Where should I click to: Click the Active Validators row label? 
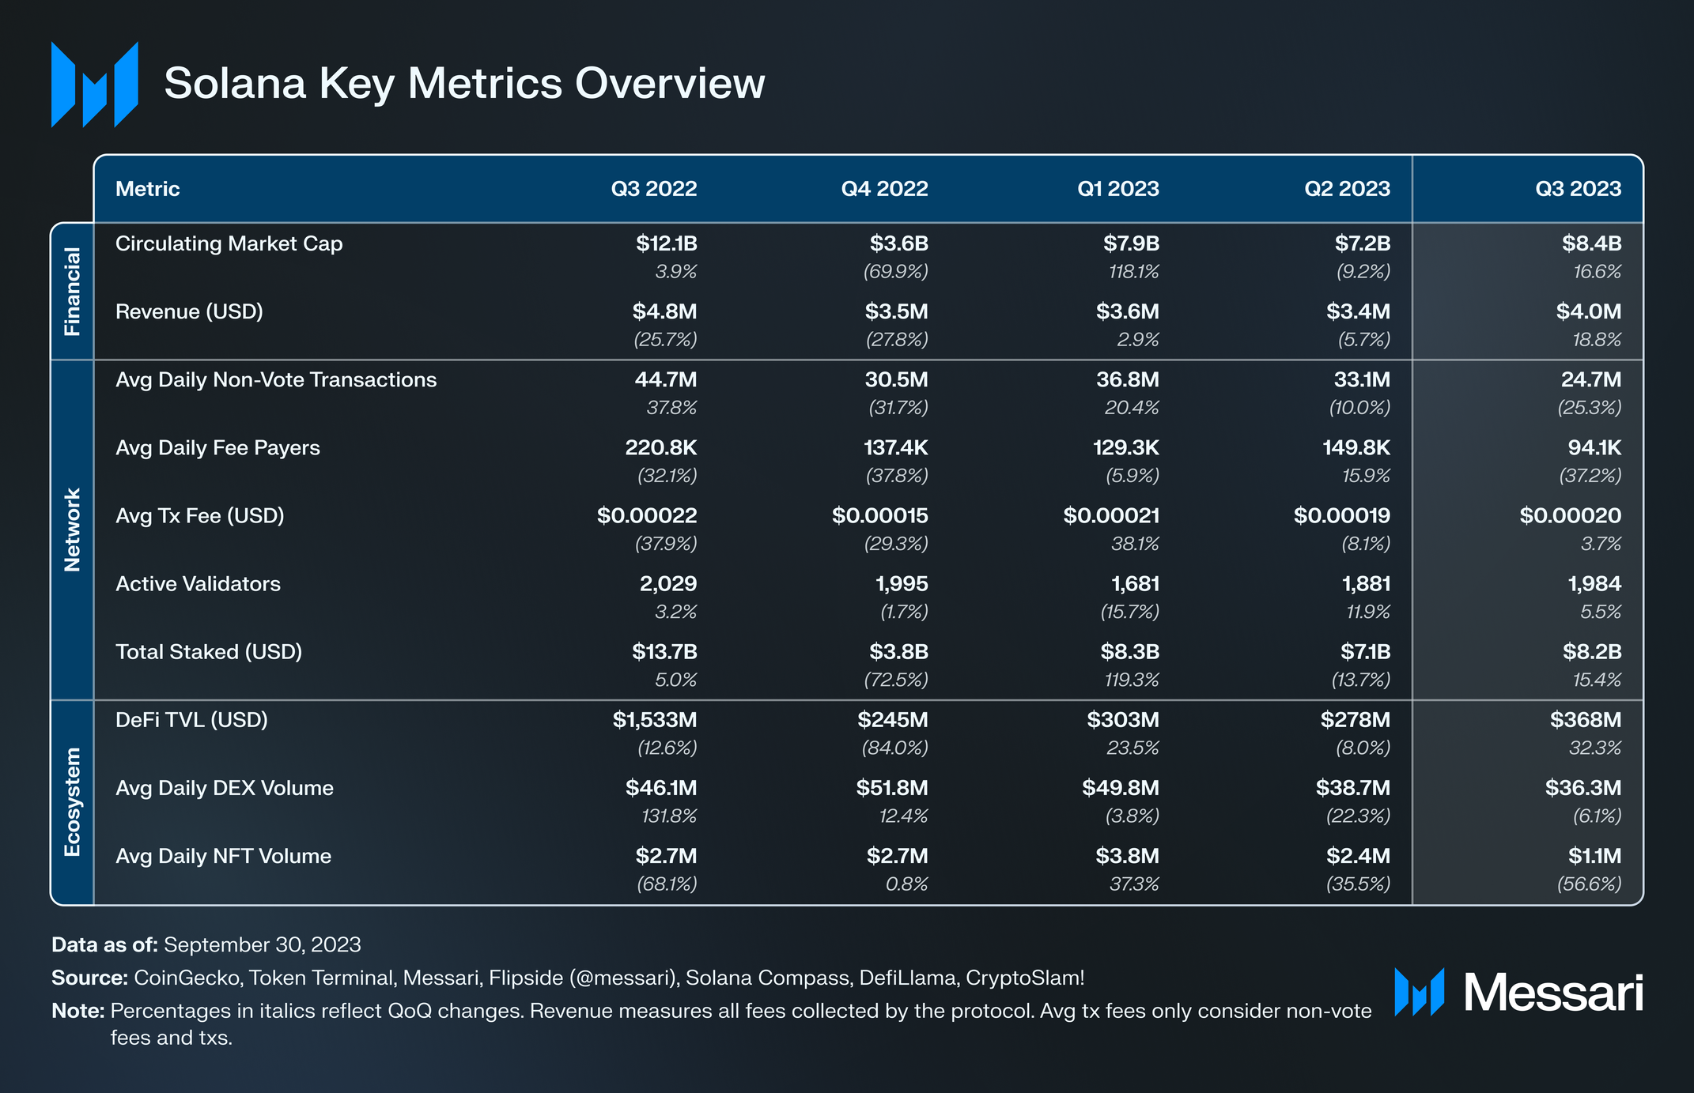[x=198, y=584]
